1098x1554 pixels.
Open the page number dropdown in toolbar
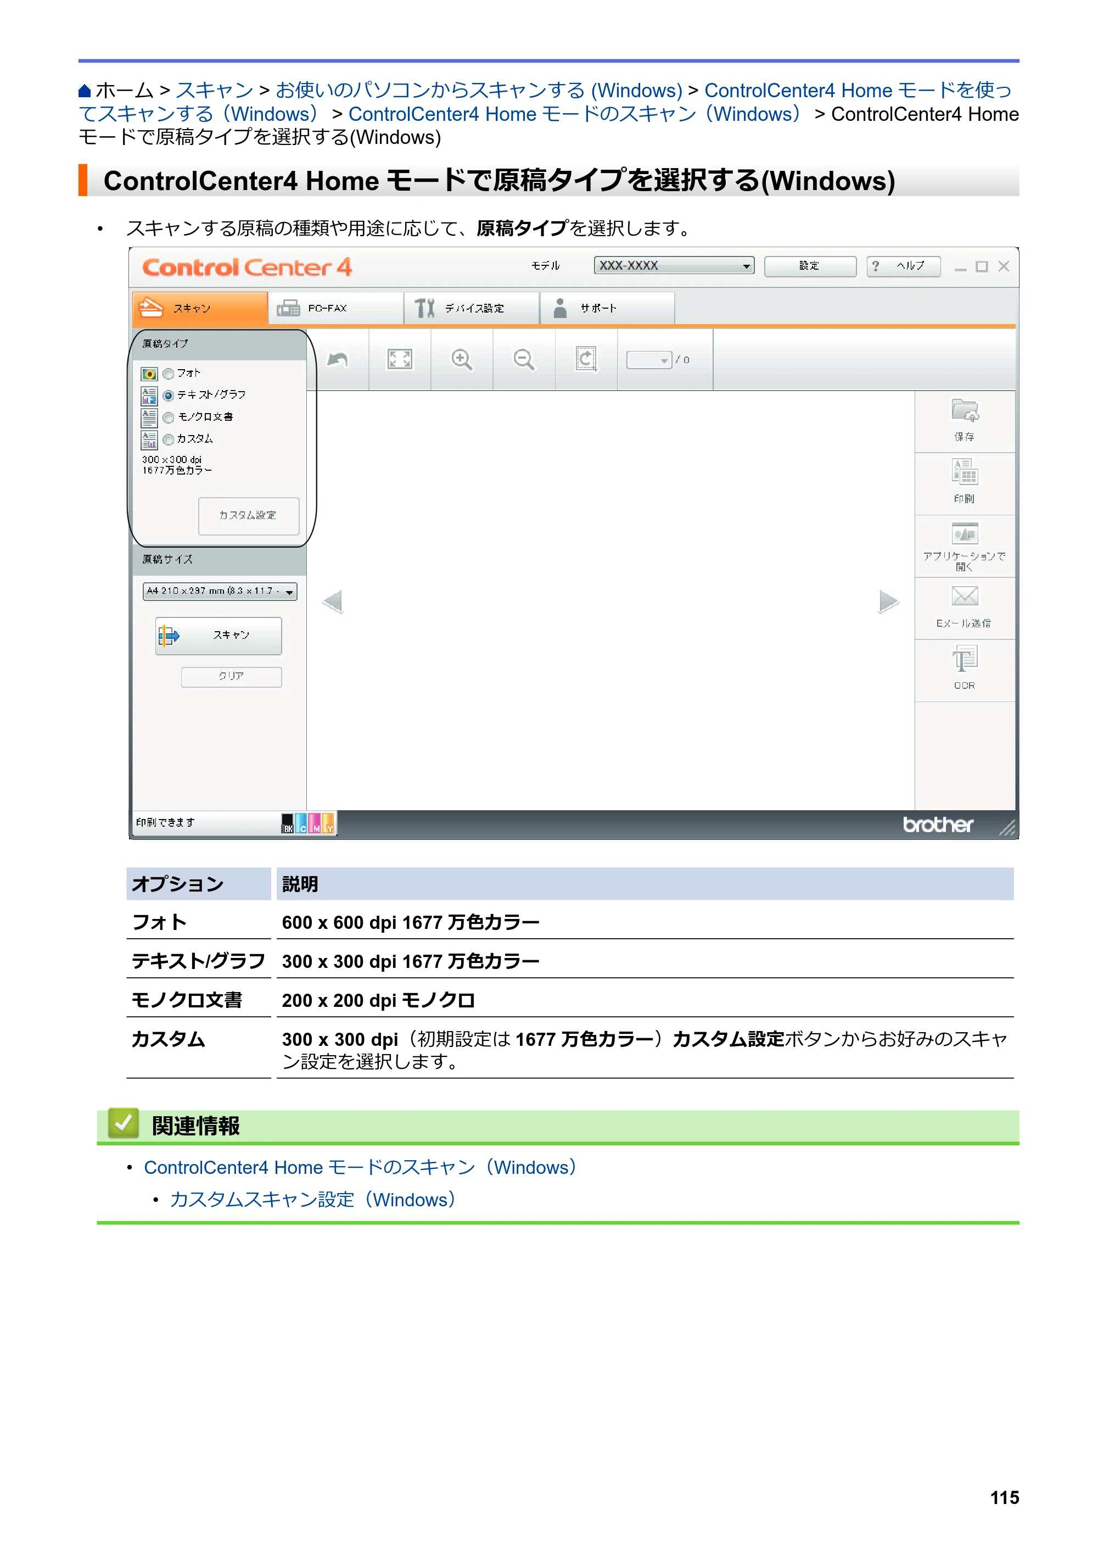click(x=649, y=360)
